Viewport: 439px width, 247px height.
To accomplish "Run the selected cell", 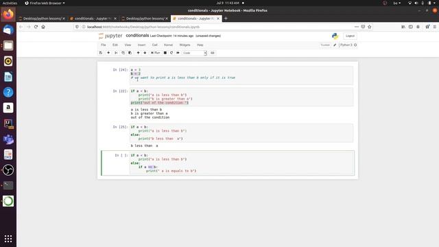I will pos(156,53).
